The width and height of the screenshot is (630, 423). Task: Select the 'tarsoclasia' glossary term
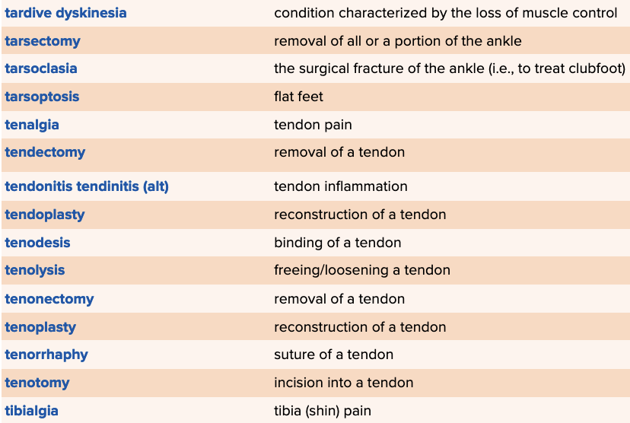click(x=41, y=68)
